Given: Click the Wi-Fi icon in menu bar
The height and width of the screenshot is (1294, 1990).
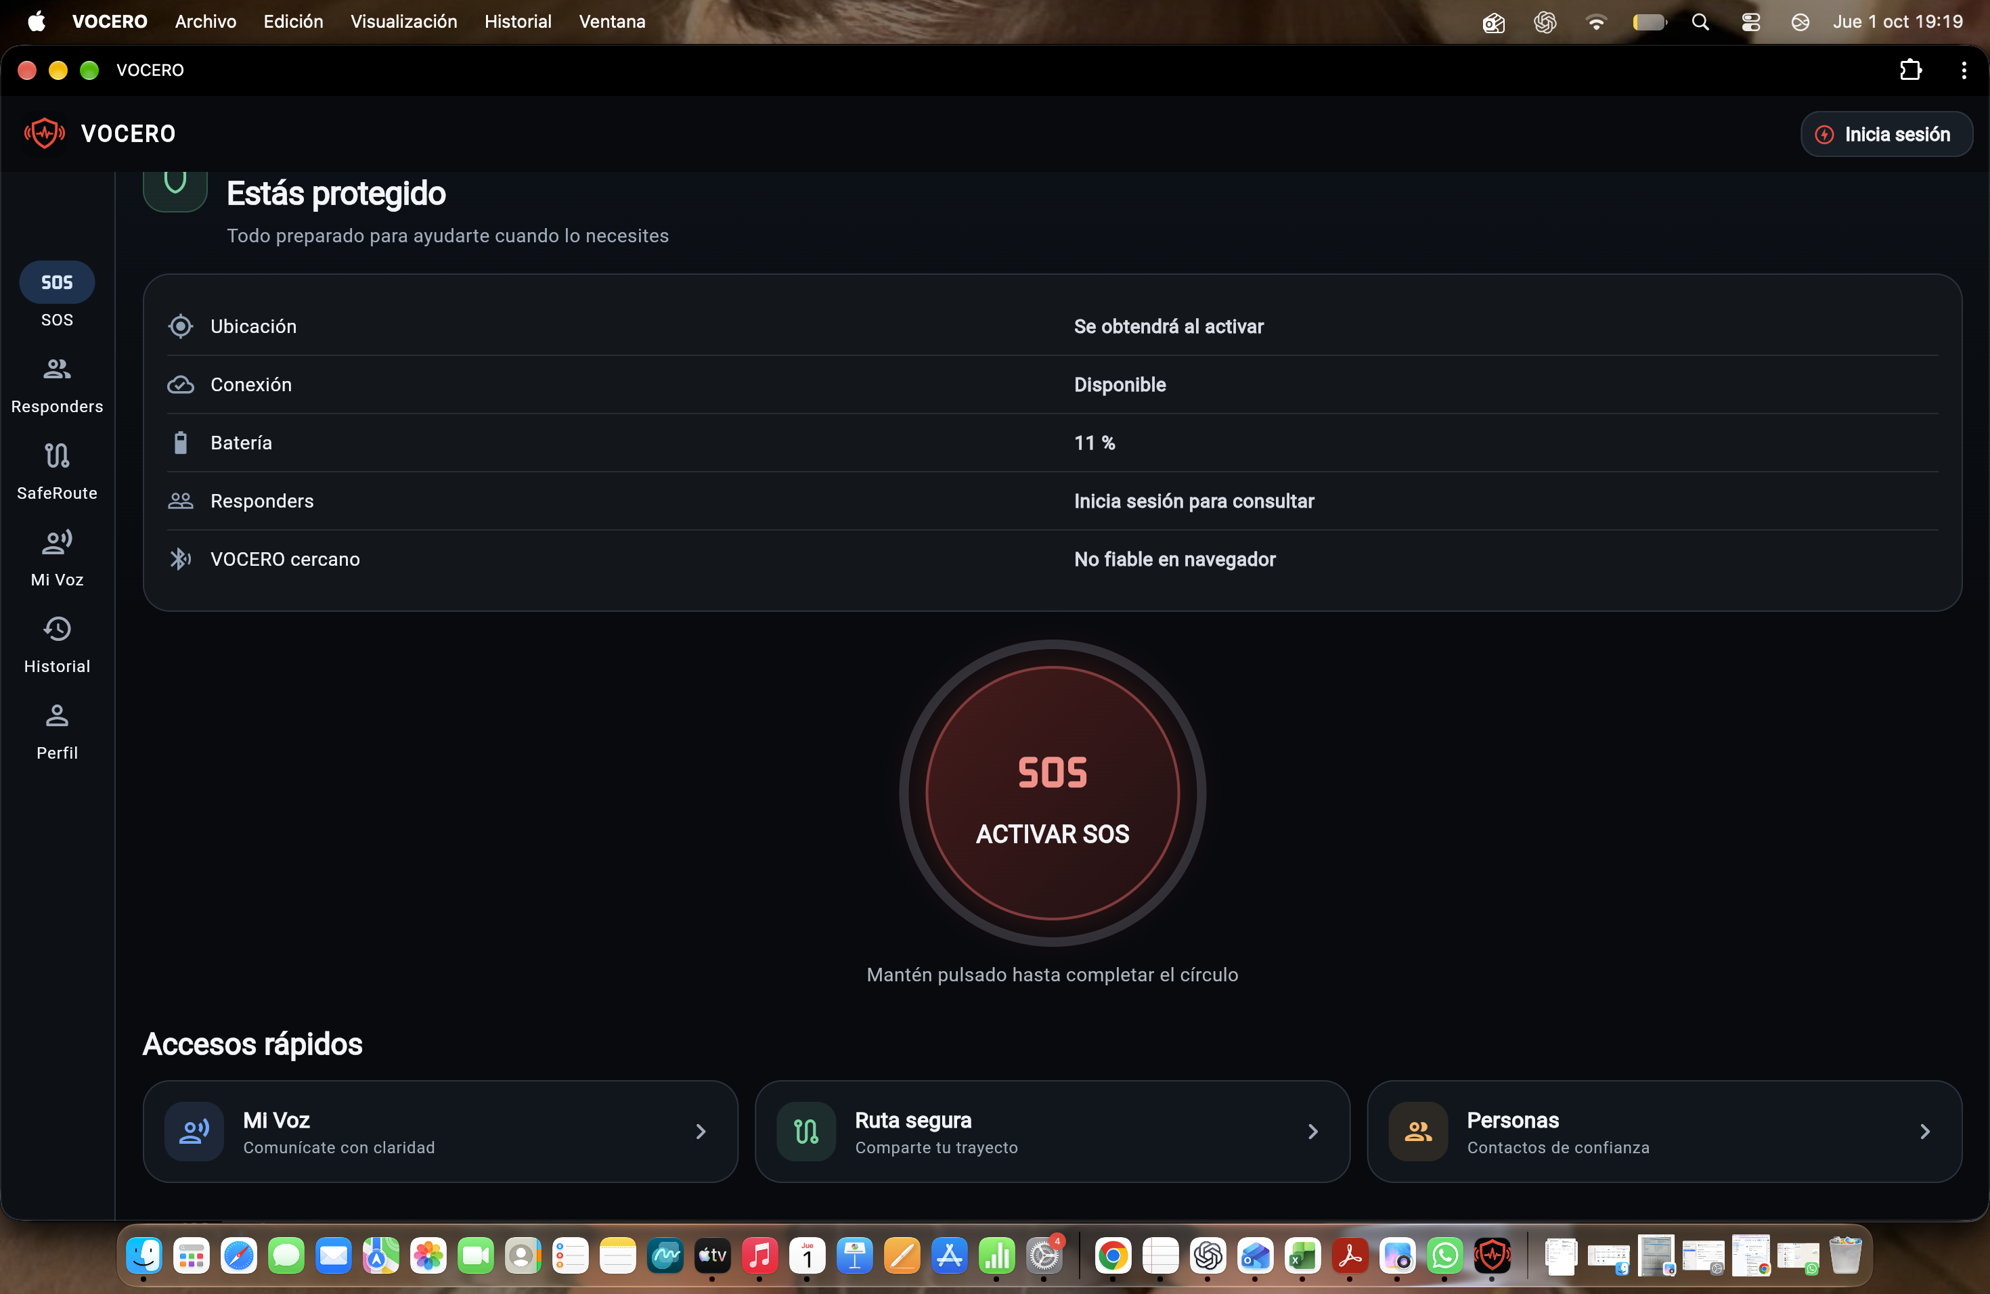Looking at the screenshot, I should click(1596, 22).
